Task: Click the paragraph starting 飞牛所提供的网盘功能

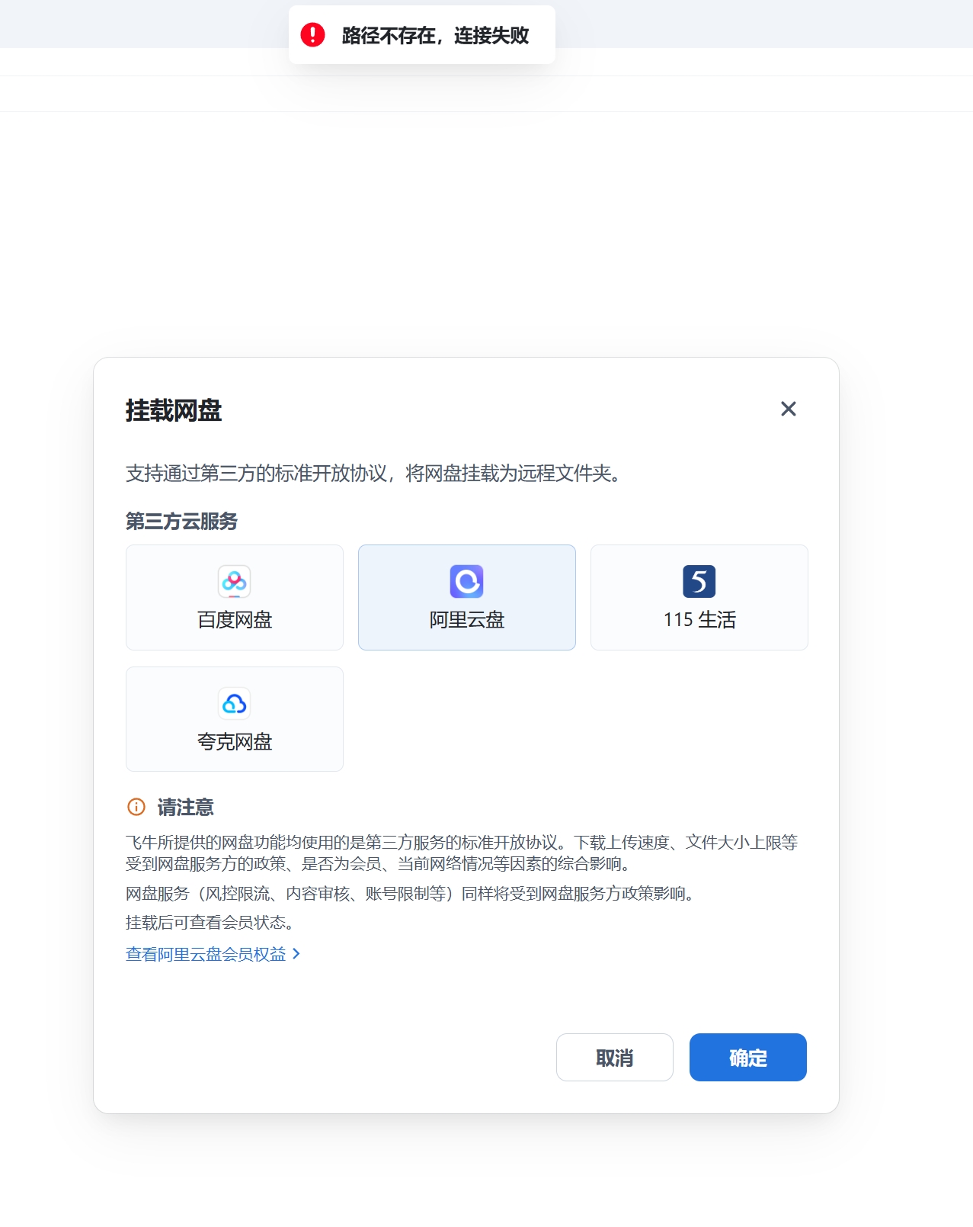Action: click(x=462, y=853)
